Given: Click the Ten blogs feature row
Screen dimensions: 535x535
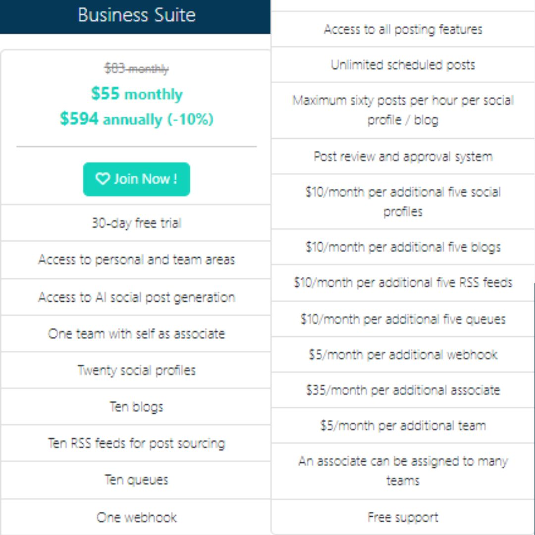Looking at the screenshot, I should [137, 407].
